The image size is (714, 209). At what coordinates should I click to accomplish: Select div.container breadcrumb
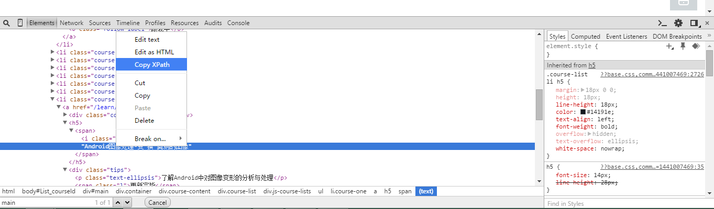(x=134, y=191)
